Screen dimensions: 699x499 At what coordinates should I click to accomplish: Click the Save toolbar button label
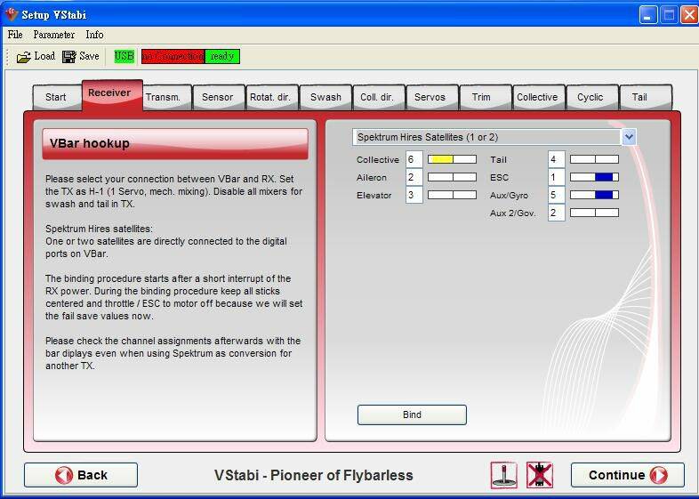click(x=89, y=56)
